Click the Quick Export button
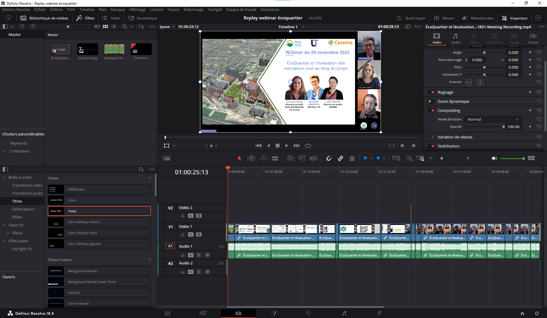 412,18
